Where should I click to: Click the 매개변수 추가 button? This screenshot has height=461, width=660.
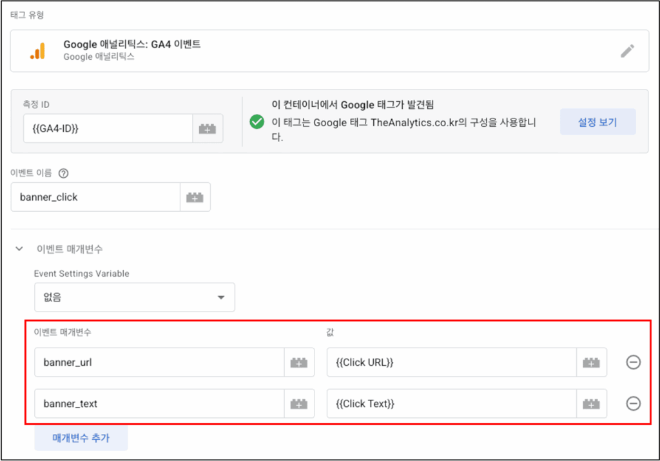tap(81, 438)
